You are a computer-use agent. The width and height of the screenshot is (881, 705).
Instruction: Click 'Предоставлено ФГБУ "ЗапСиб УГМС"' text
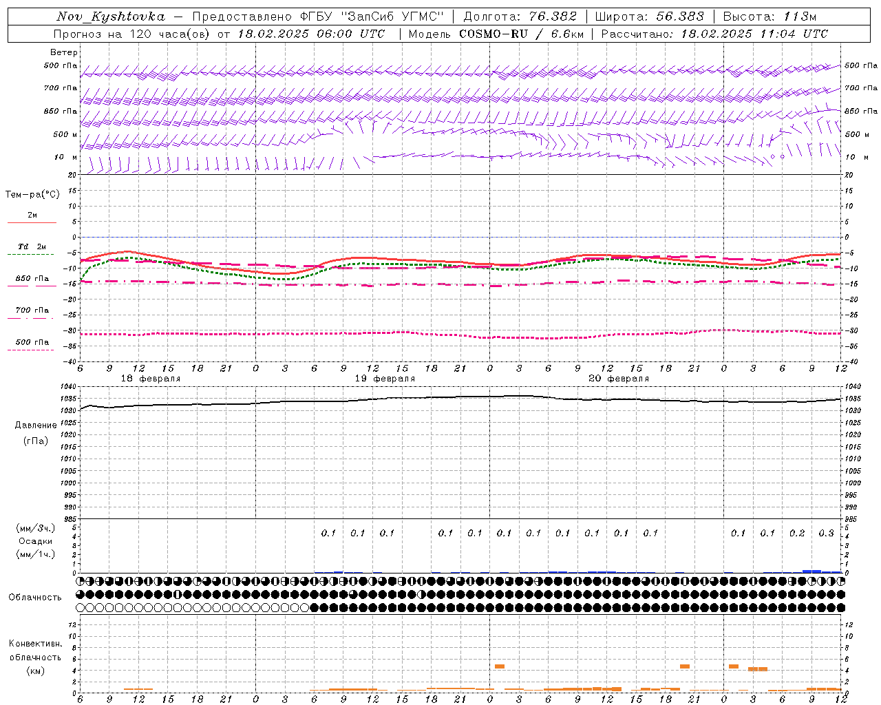point(318,17)
